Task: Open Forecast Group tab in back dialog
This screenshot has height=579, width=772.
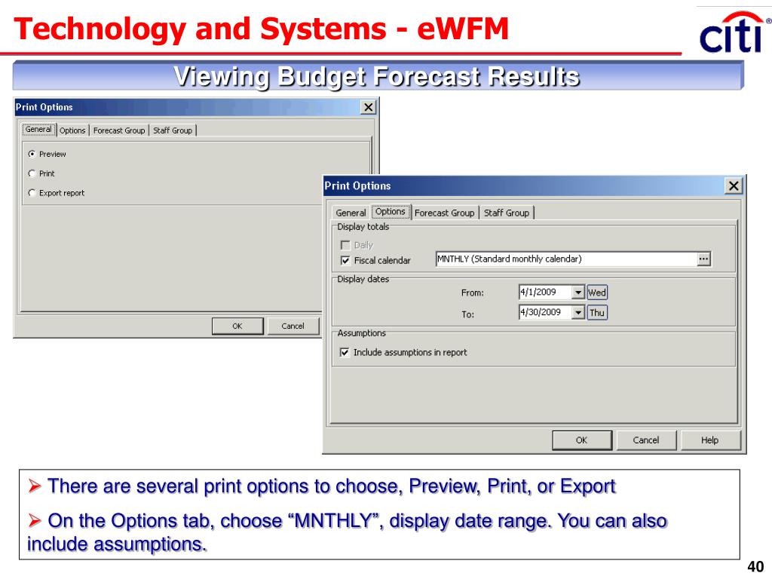Action: (x=119, y=130)
